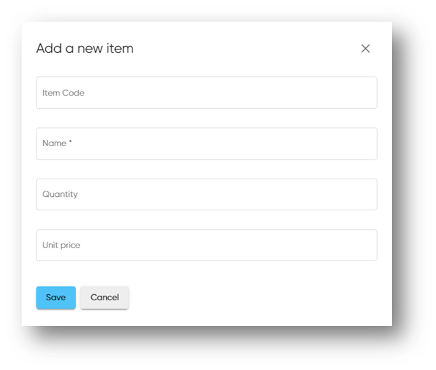Click into the Name field
The width and height of the screenshot is (436, 370).
click(x=207, y=143)
